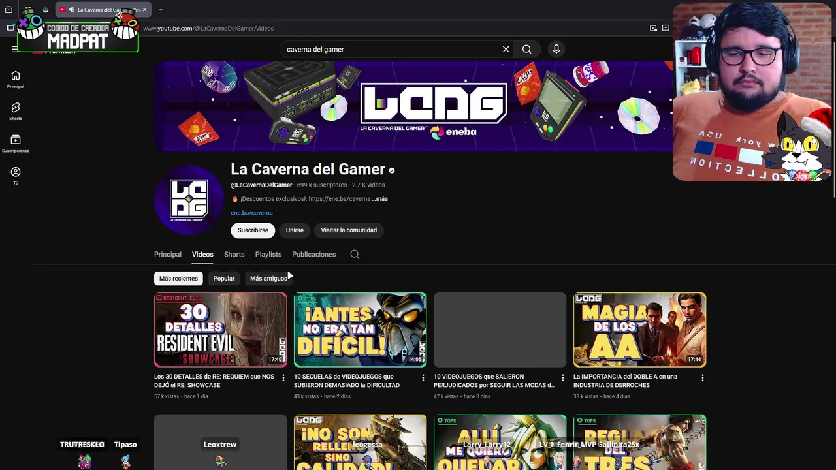
Task: Subscribe with the Suscribirse button
Action: pos(253,230)
